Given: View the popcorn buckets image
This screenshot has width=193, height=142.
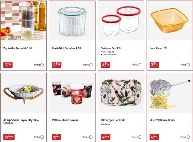Looking at the screenshot, I should tap(72, 93).
